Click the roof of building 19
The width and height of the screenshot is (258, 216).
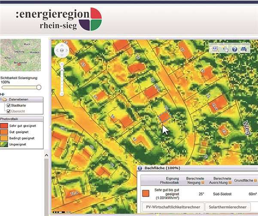coord(208,73)
